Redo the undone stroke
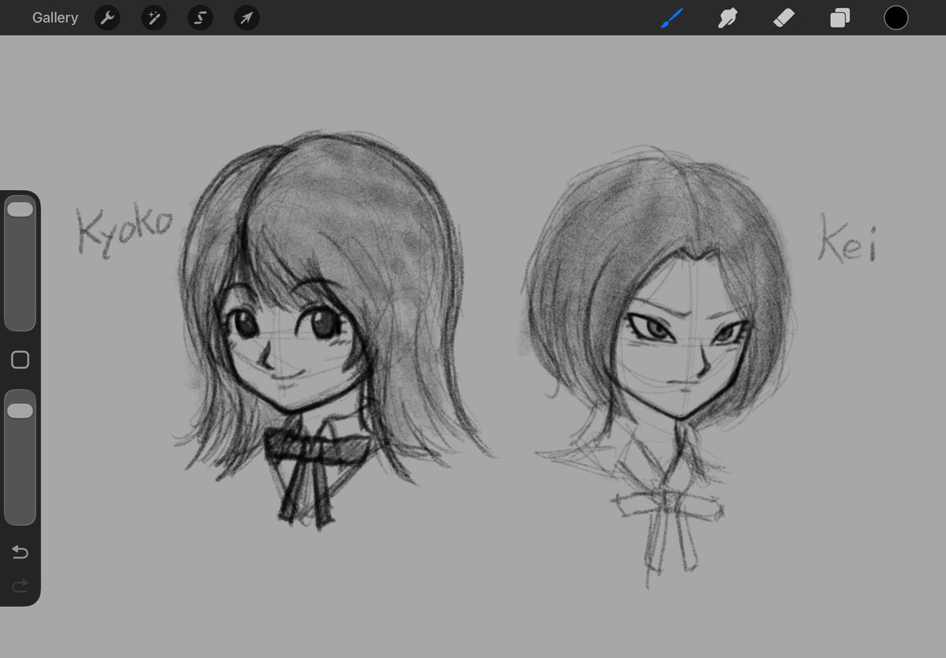Viewport: 946px width, 658px height. (20, 585)
